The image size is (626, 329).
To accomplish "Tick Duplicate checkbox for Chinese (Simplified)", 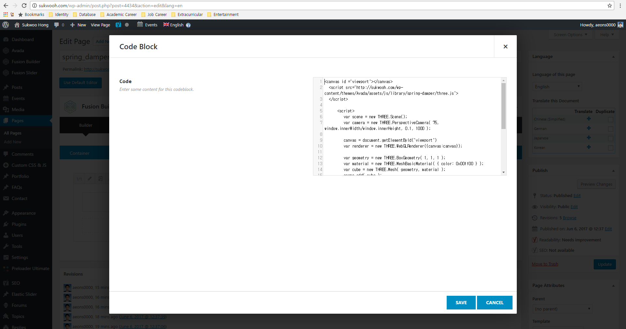I will click(611, 120).
